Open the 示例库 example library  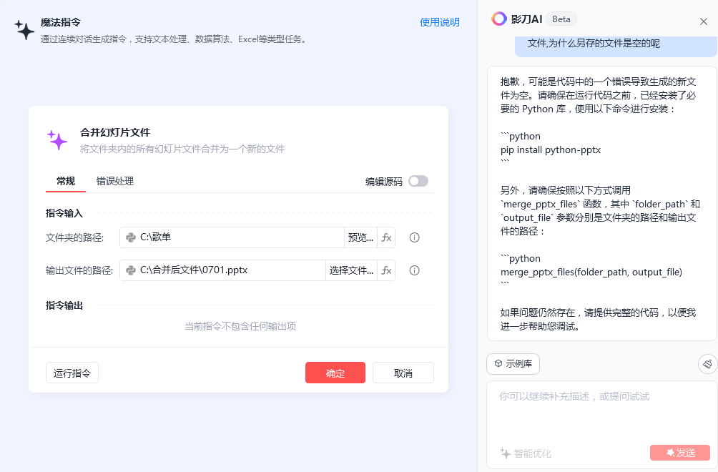513,364
